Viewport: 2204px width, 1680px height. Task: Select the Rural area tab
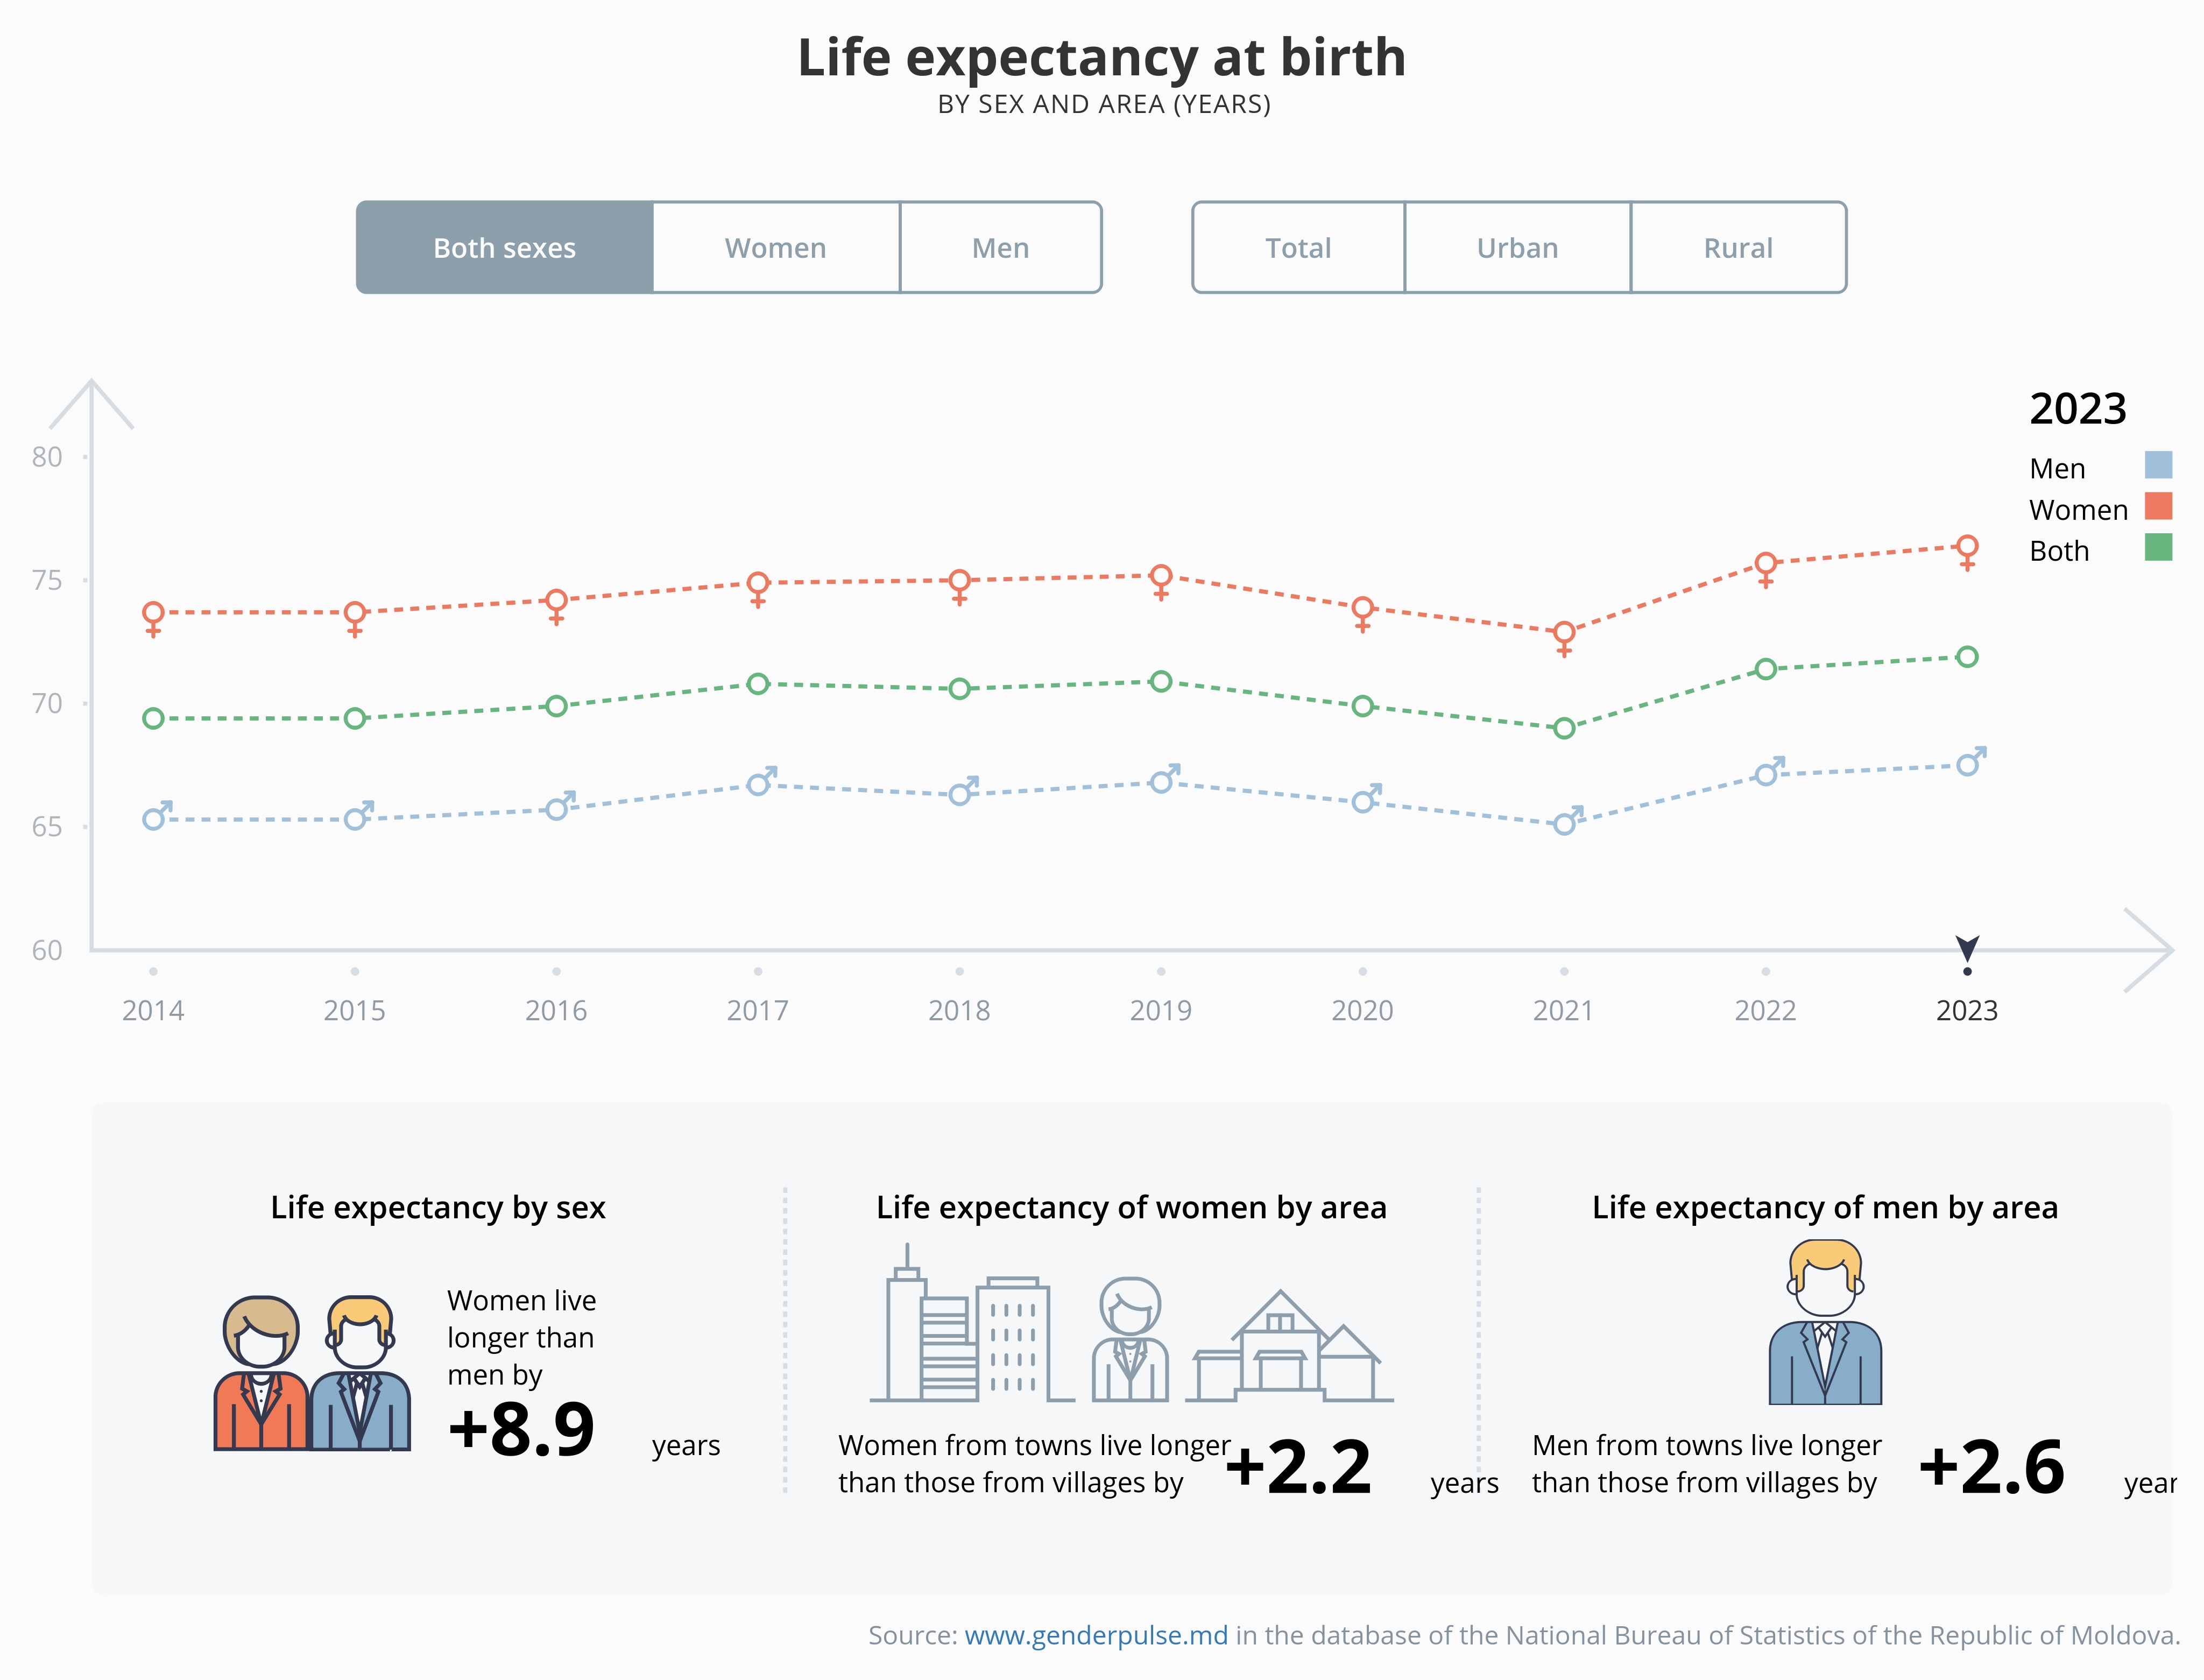pos(1738,247)
